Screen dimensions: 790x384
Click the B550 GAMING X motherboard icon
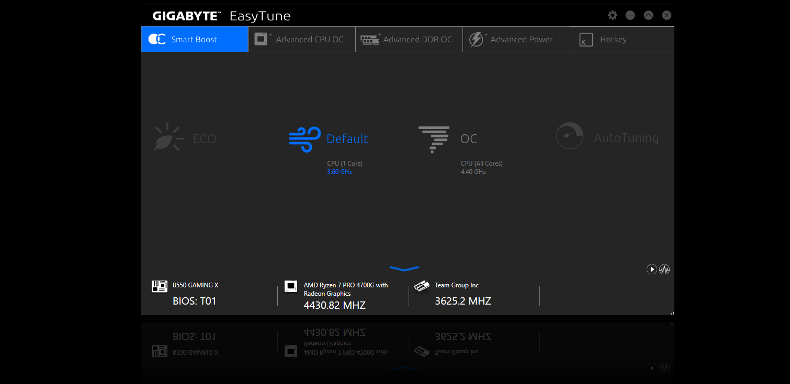[160, 286]
